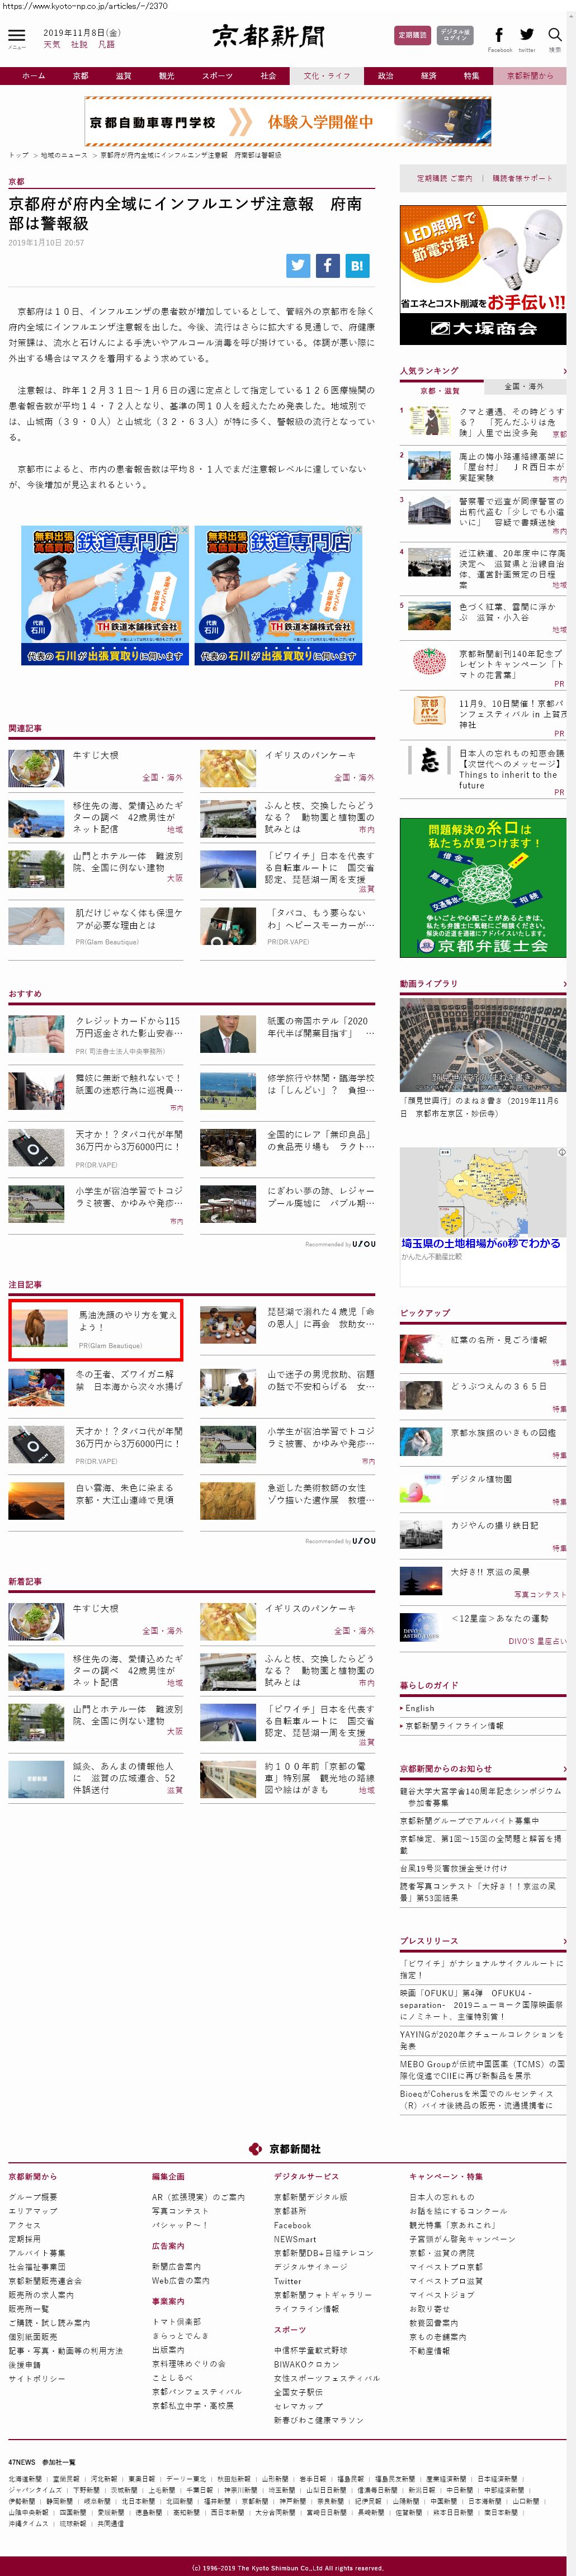
Task: Click the header Twitter icon
Action: coord(526,36)
